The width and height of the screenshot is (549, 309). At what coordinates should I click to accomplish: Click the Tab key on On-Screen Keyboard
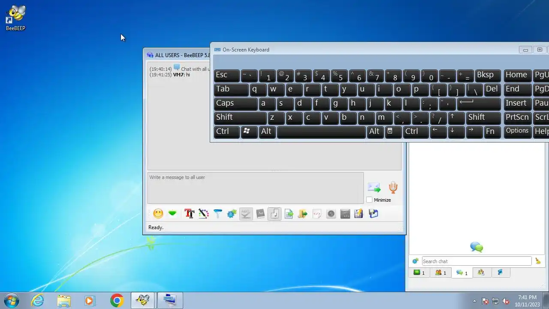point(231,90)
